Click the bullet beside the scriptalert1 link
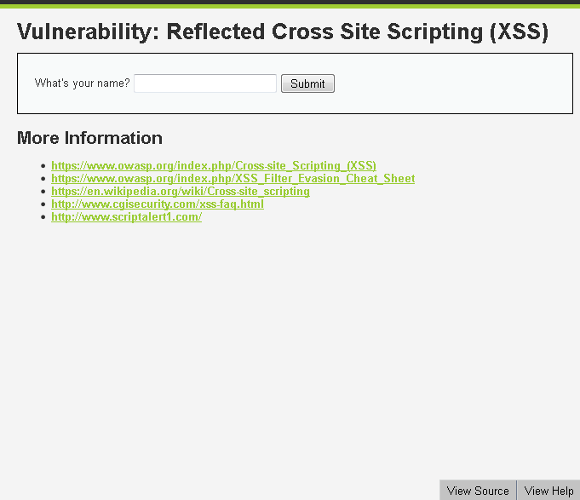580x500 pixels. [43, 217]
